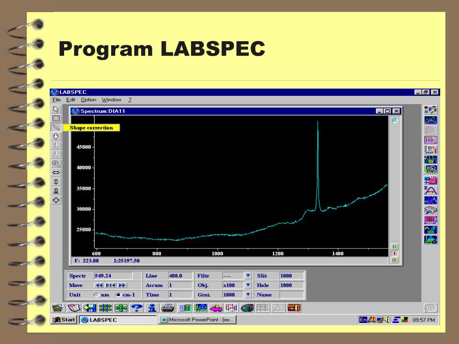Select the four-way move arrows tool
The width and height of the screenshot is (459, 344).
56,200
